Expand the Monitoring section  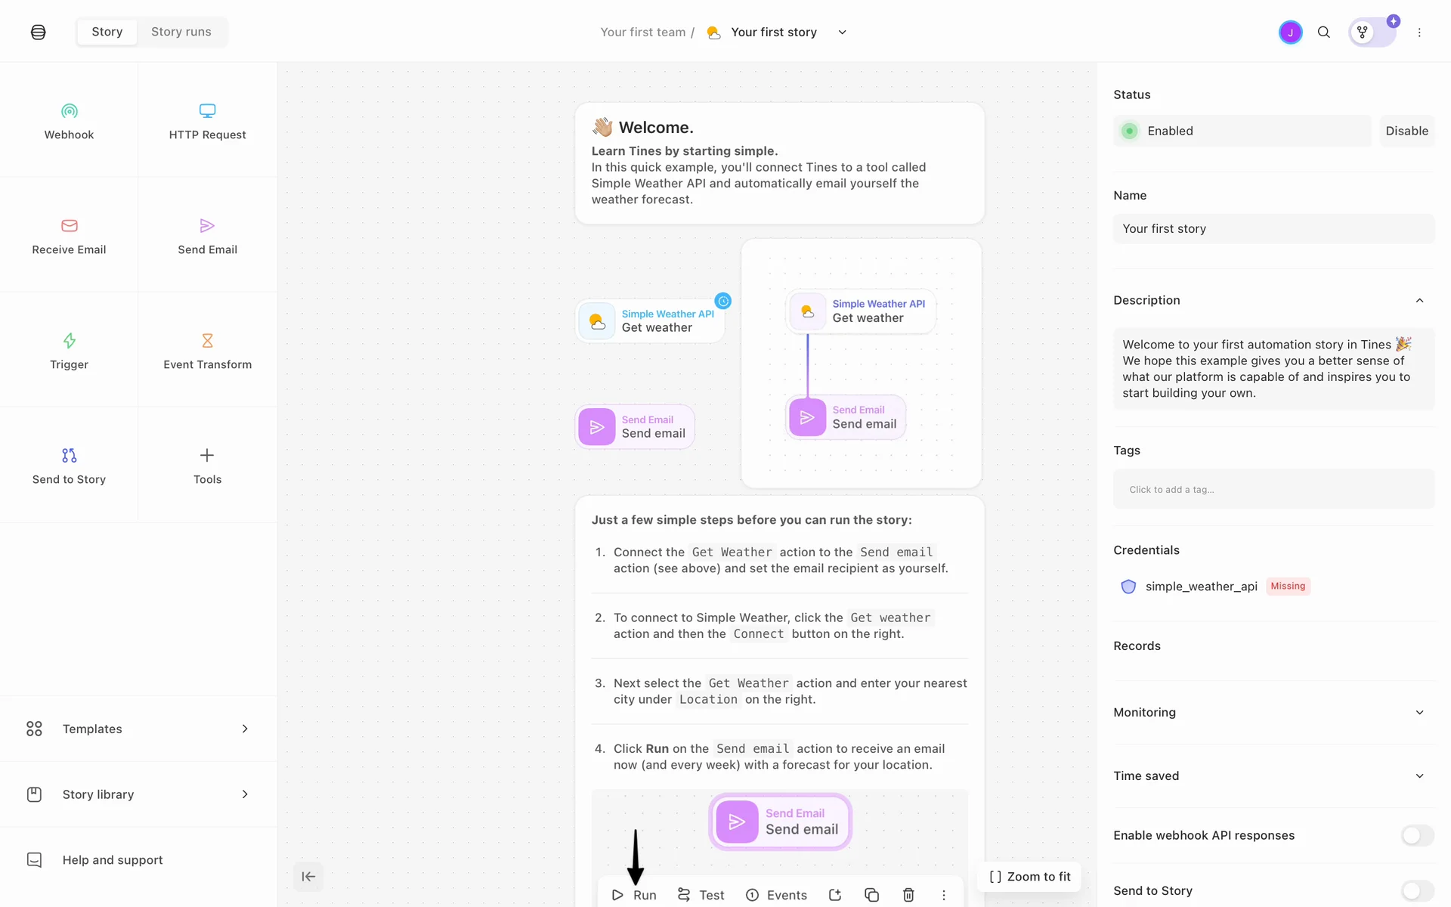tap(1419, 713)
